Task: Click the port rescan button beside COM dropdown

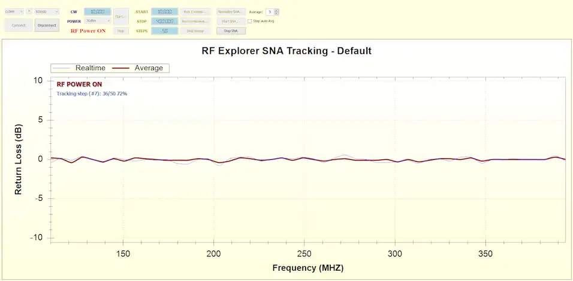Action: pos(29,11)
